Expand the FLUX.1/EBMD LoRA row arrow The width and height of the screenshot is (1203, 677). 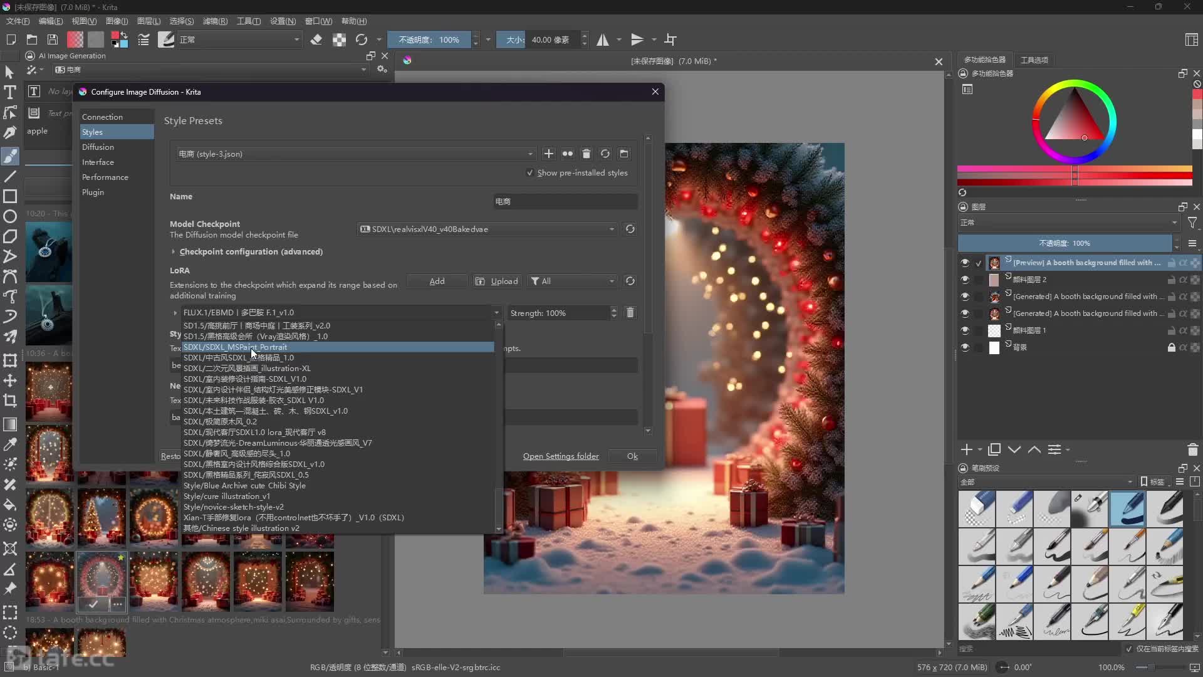coord(175,312)
